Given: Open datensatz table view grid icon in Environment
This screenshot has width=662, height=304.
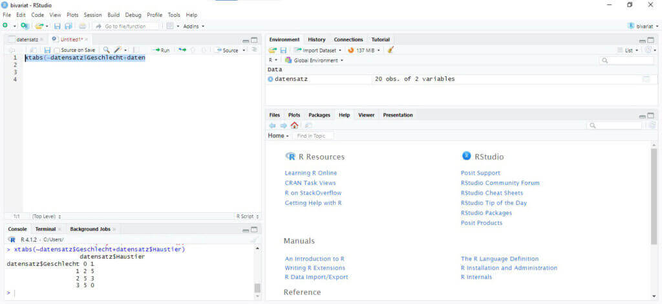Looking at the screenshot, I should click(x=646, y=79).
